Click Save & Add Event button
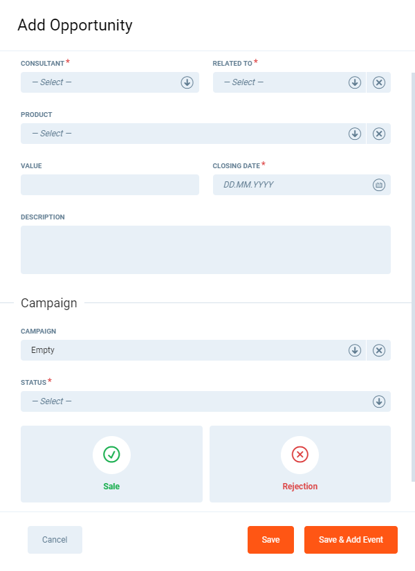The width and height of the screenshot is (415, 571). click(x=351, y=540)
